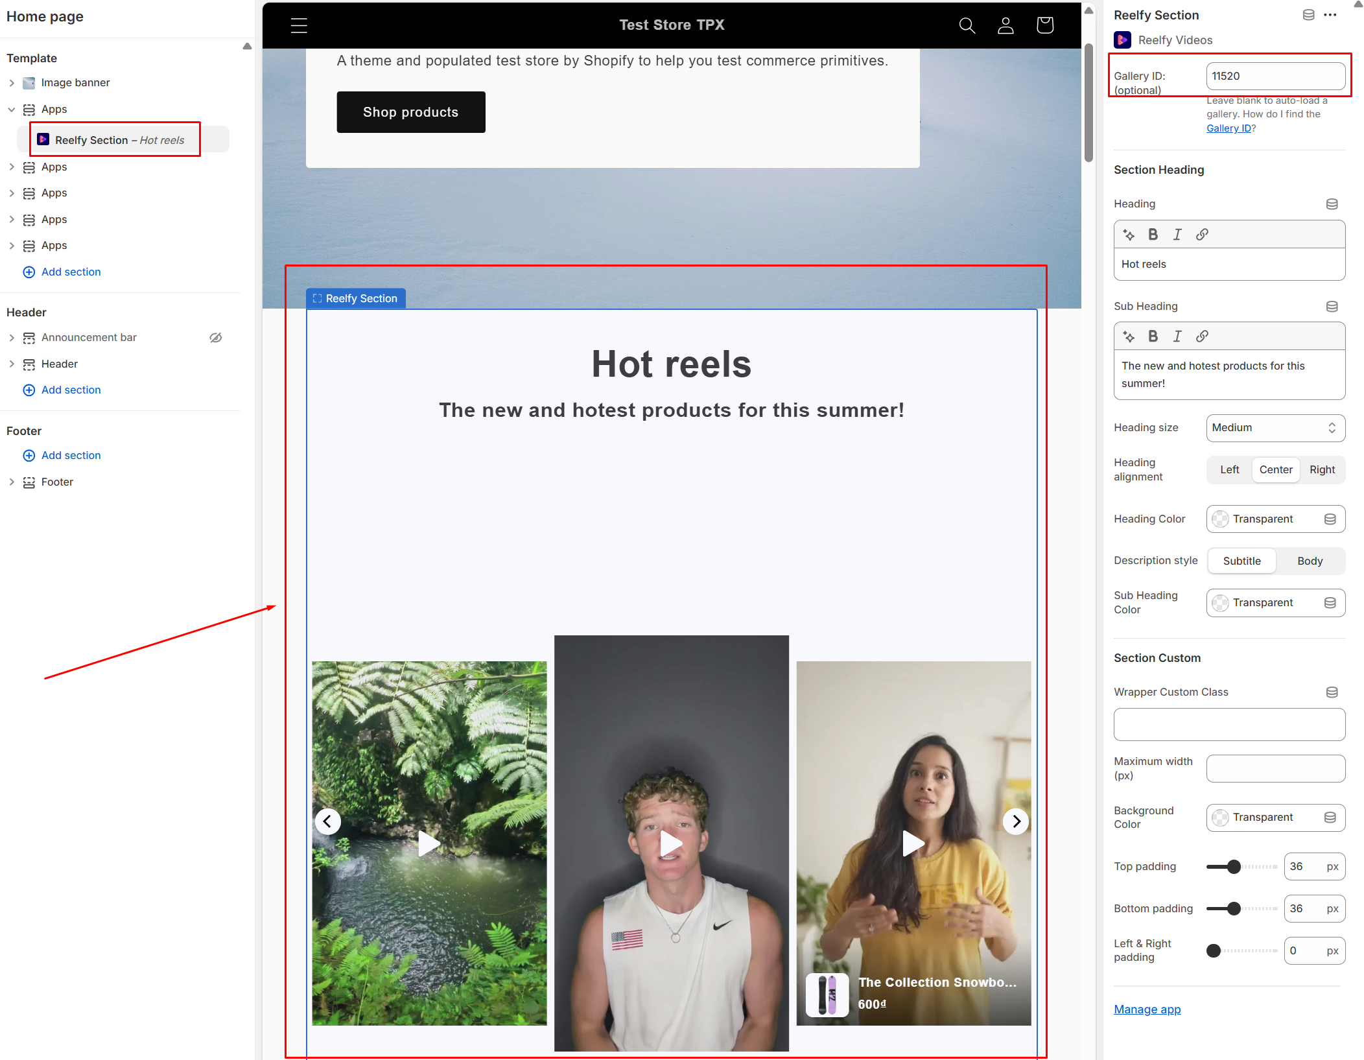Screen dimensions: 1364x1060
Task: Click dynamic source icon next to Wrapper Custom Class
Action: point(1332,692)
